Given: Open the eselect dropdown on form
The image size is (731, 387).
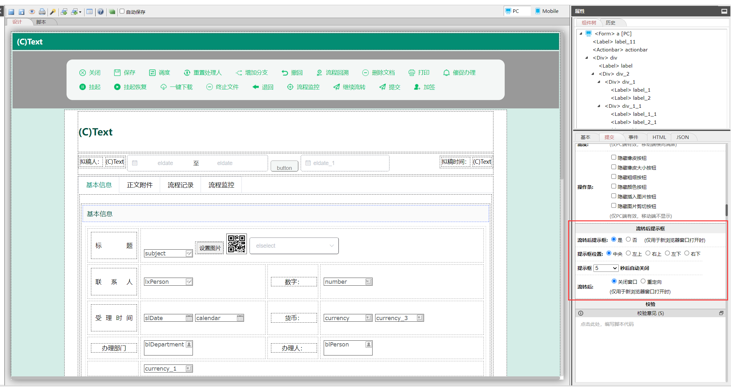Looking at the screenshot, I should pyautogui.click(x=294, y=246).
